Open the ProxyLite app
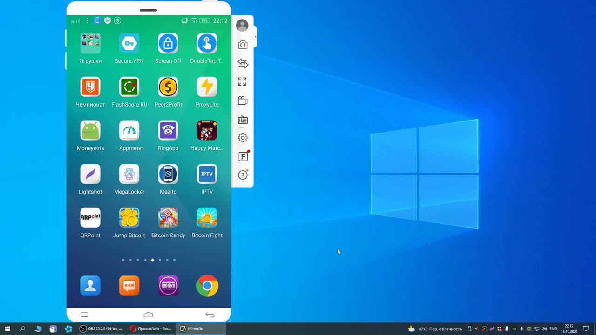Screen dimensions: 596x335 coord(207,87)
